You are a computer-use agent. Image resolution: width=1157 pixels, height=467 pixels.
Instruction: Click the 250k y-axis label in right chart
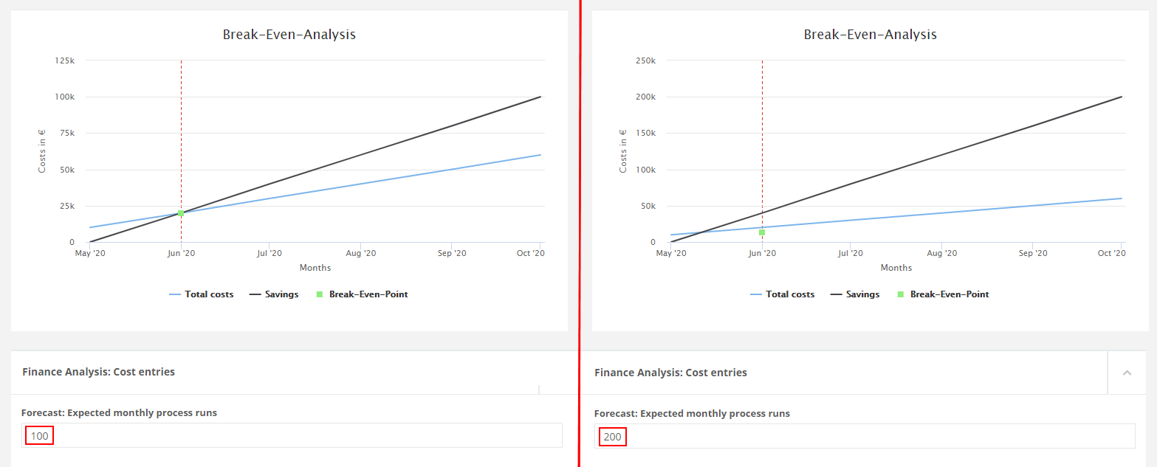[645, 60]
